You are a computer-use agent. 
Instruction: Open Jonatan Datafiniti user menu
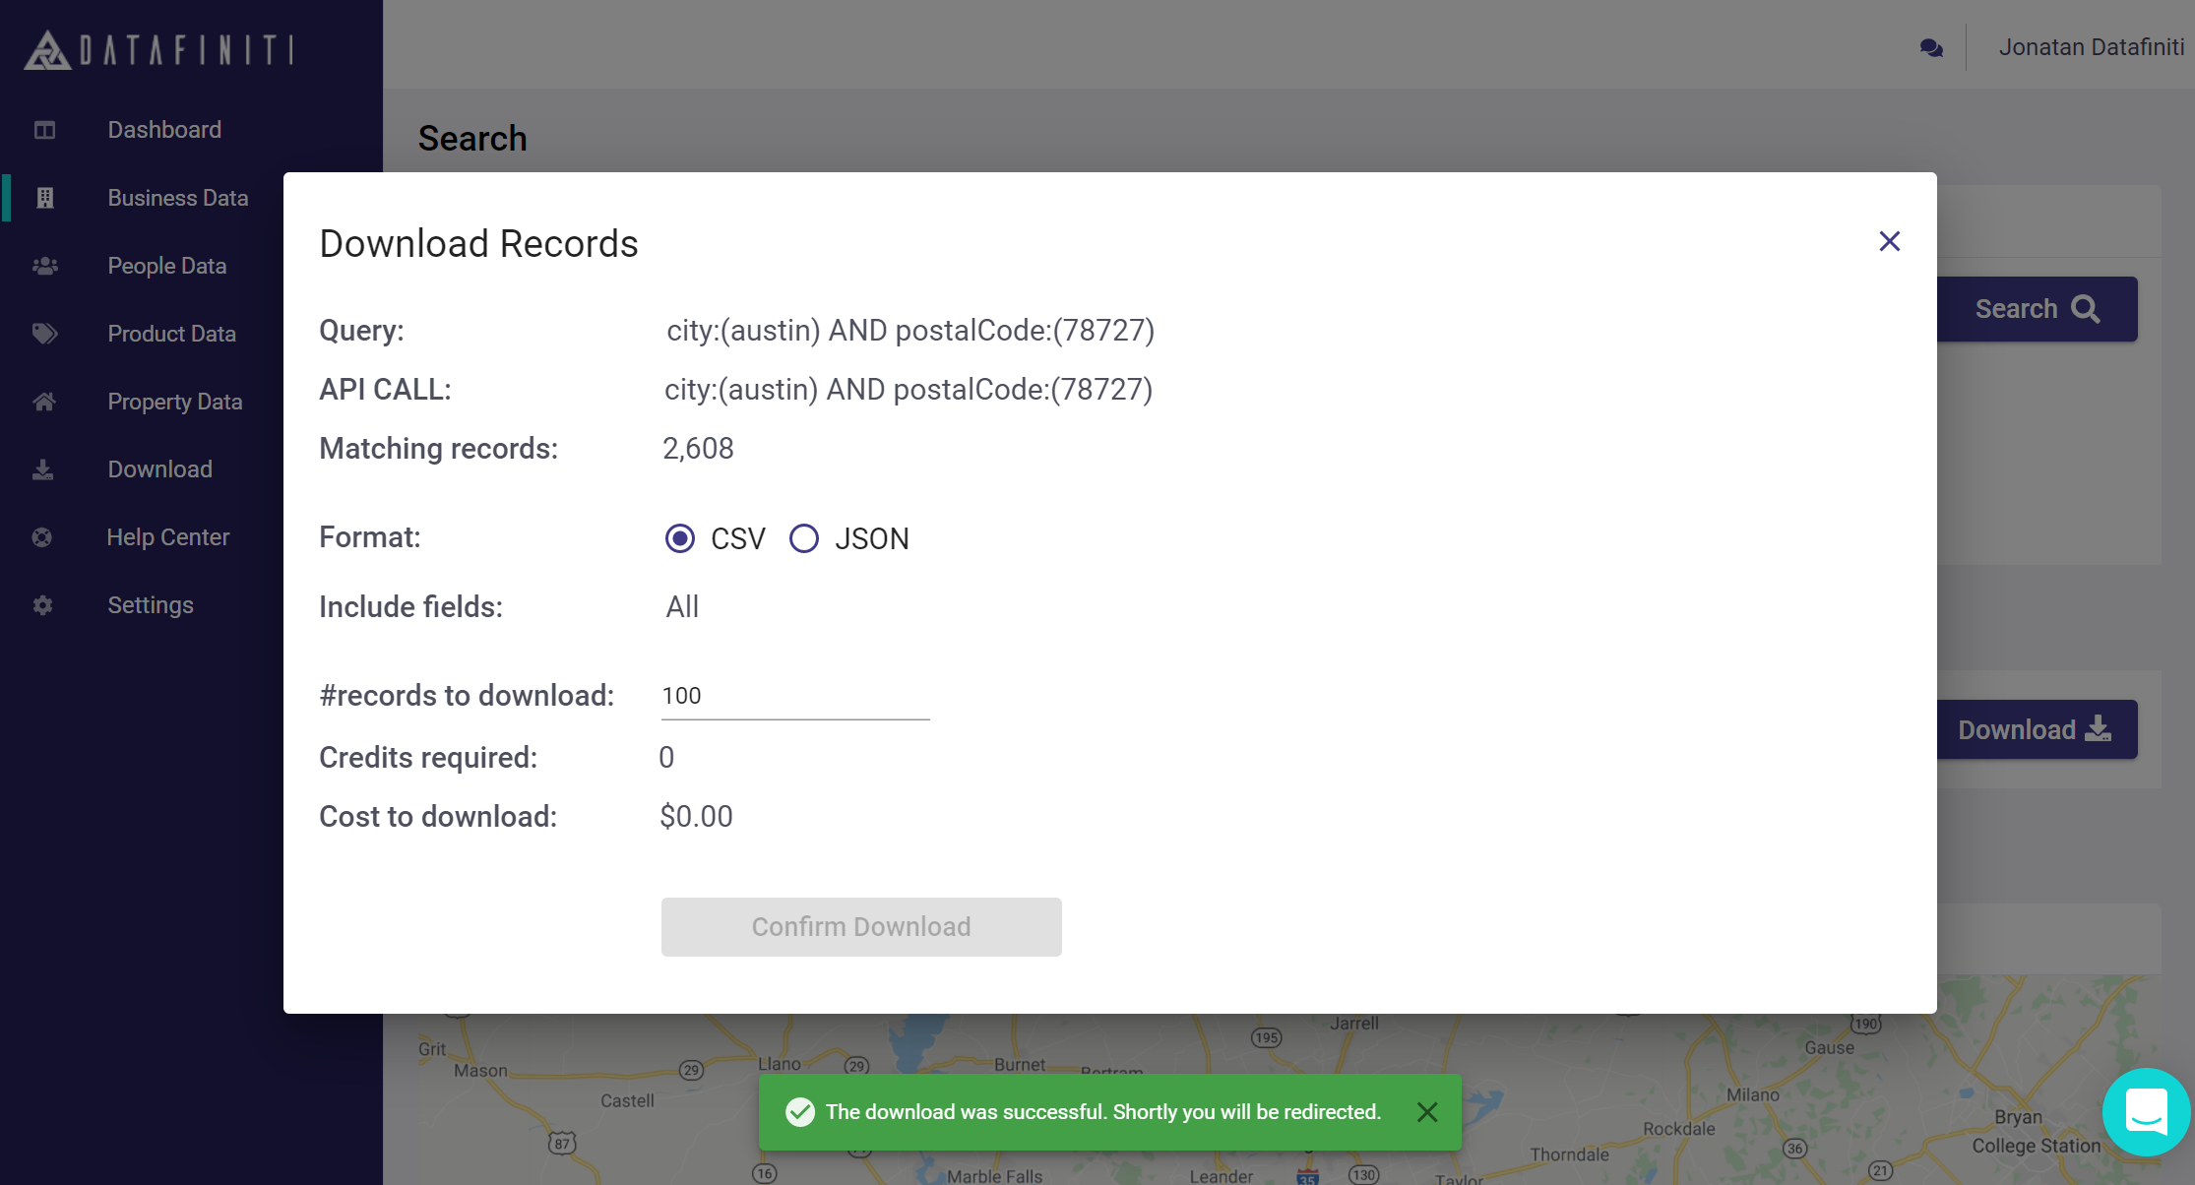(x=2091, y=47)
